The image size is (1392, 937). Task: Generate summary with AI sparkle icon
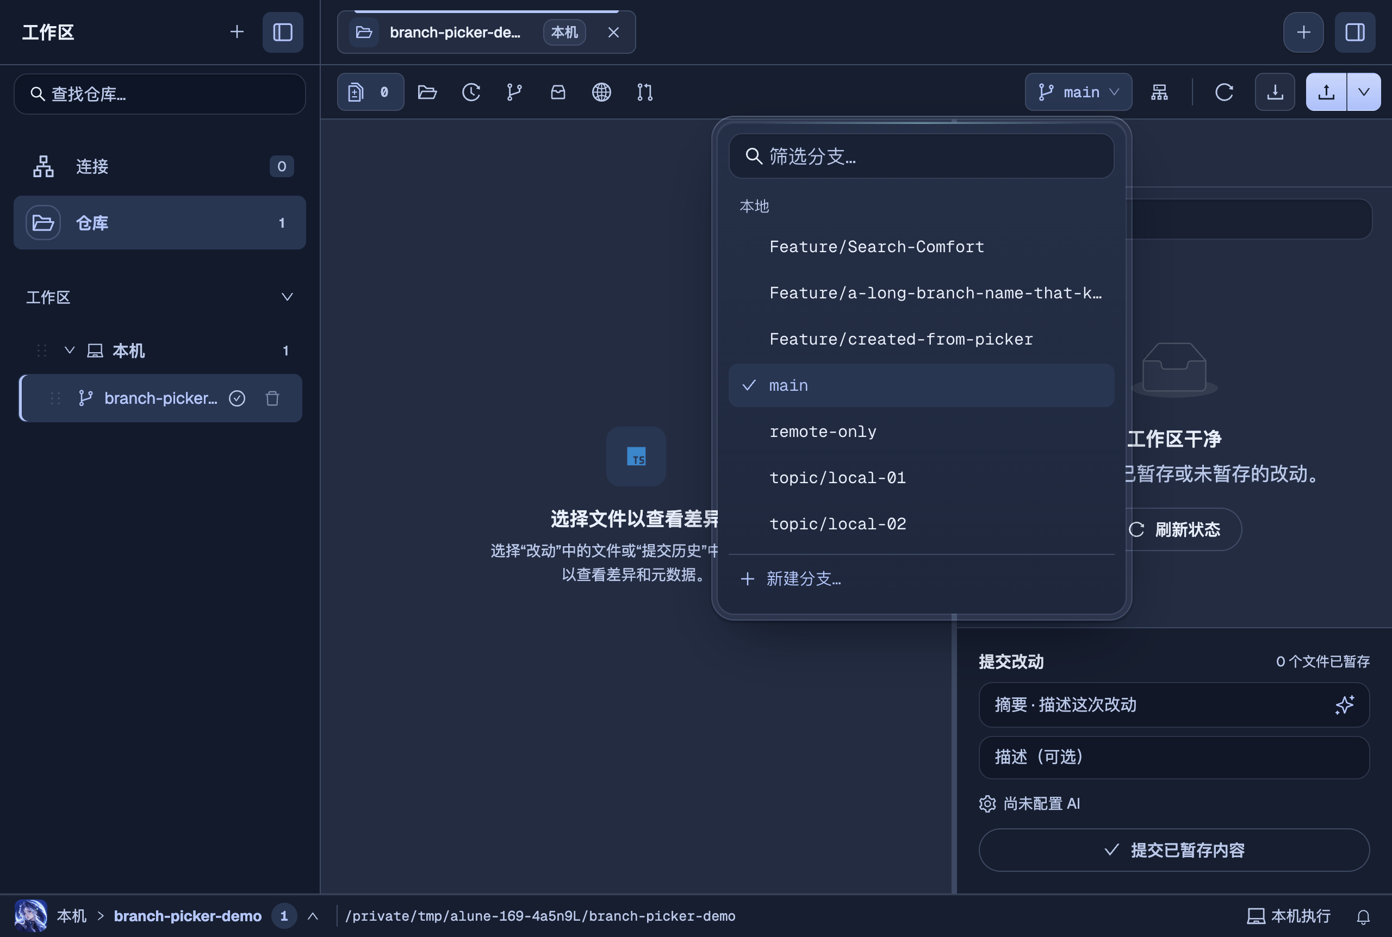1344,705
